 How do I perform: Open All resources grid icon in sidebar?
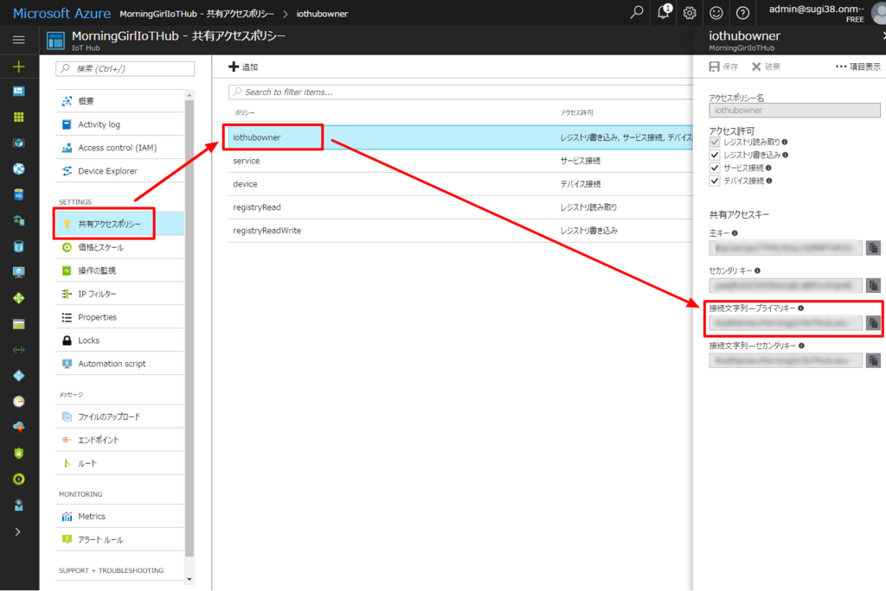click(x=19, y=117)
